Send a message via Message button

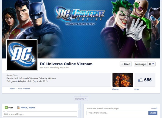141,64
